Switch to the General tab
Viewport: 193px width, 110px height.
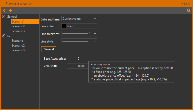(49, 49)
